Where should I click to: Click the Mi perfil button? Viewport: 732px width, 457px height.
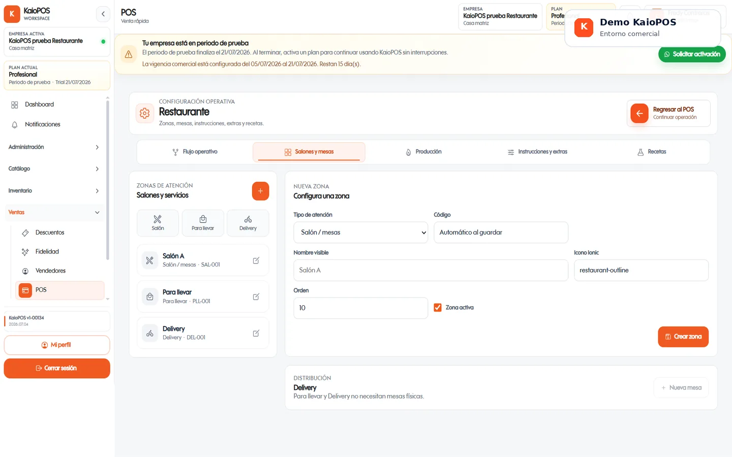point(57,345)
